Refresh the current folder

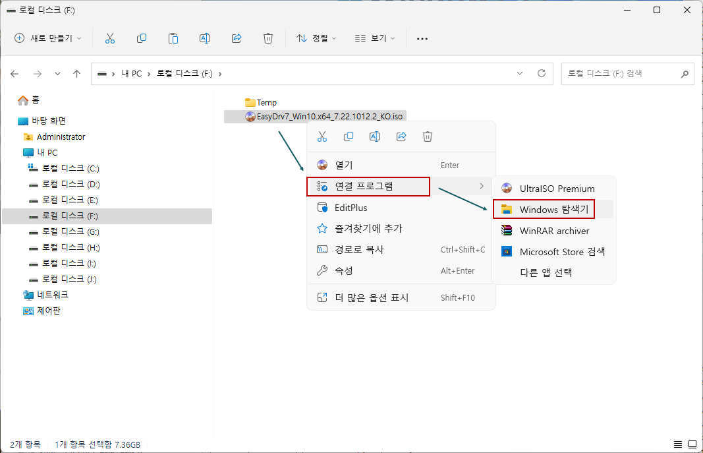click(542, 73)
